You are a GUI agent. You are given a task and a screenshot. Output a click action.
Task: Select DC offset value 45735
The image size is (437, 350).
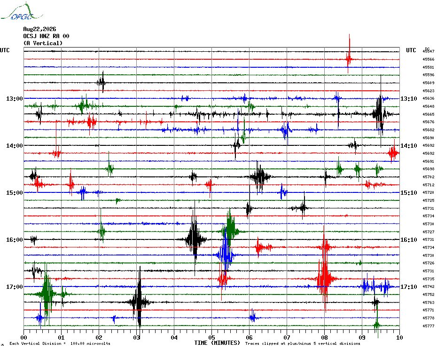[x=429, y=279]
